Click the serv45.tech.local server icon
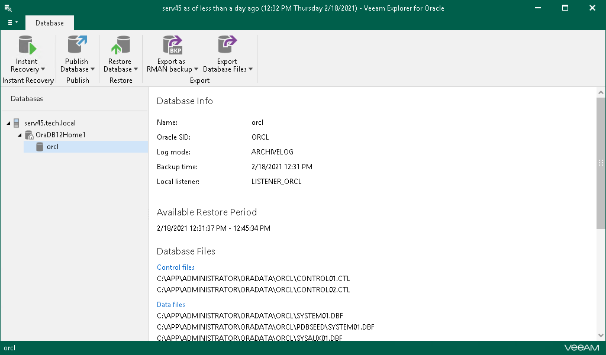Viewport: 606px width, 355px height. pyautogui.click(x=16, y=123)
